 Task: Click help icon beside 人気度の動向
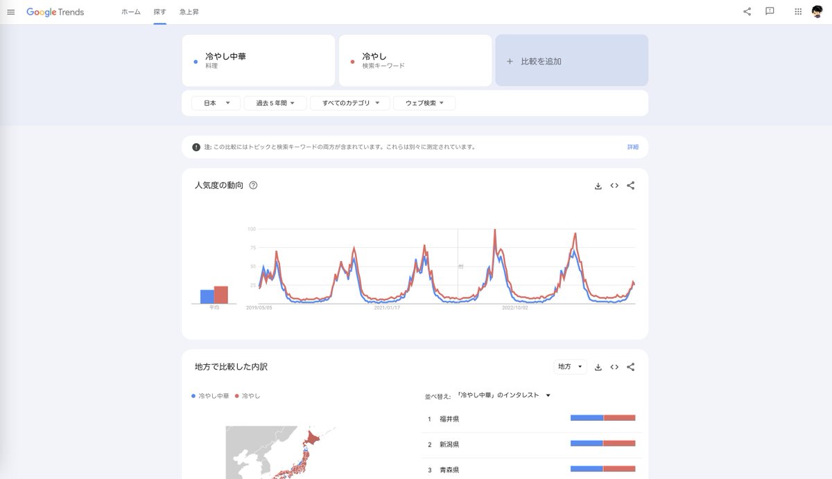[253, 186]
